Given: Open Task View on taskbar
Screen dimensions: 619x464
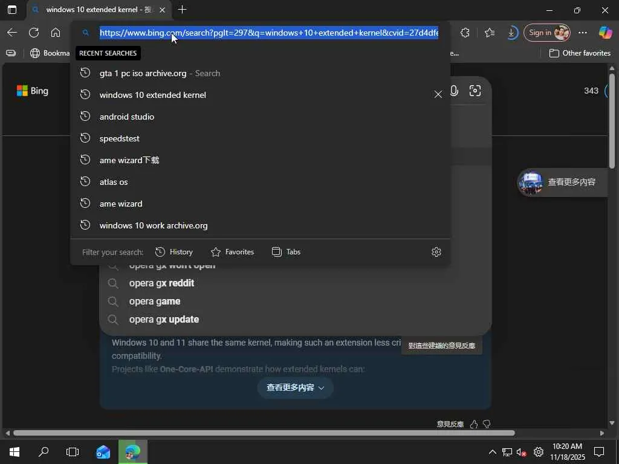Looking at the screenshot, I should tap(73, 452).
